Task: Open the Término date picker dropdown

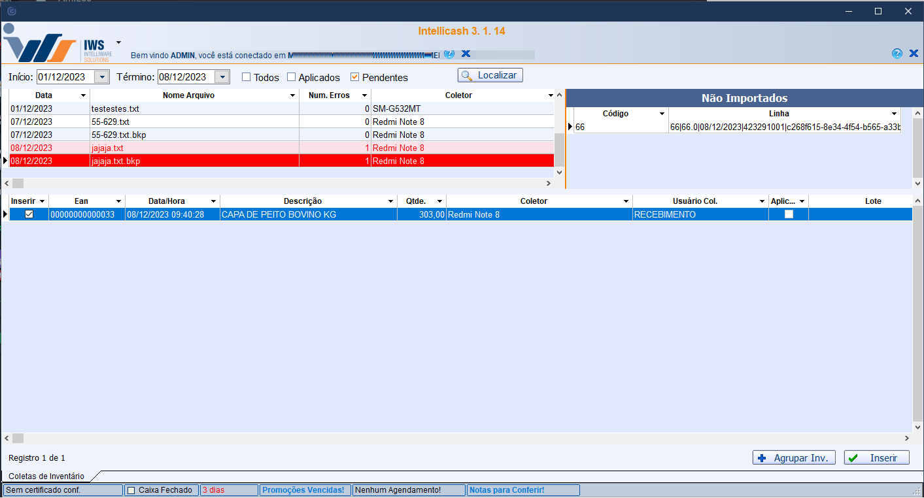Action: pyautogui.click(x=222, y=77)
